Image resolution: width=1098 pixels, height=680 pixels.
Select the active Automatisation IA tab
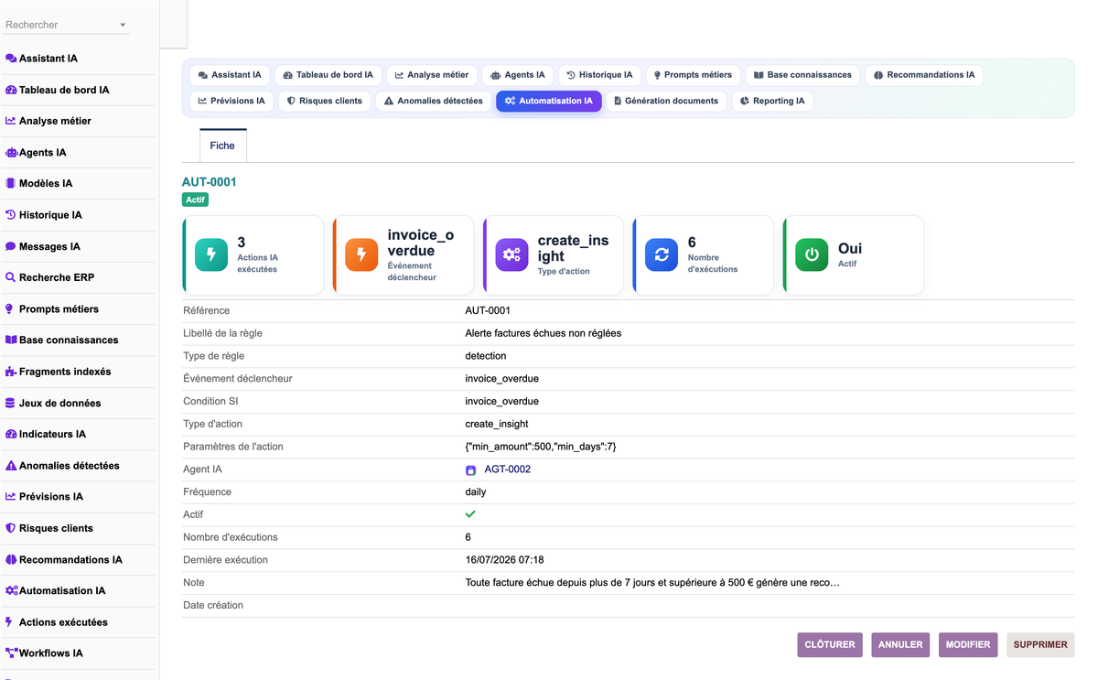(549, 101)
